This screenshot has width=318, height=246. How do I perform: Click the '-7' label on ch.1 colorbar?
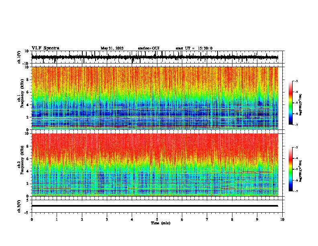click(296, 125)
